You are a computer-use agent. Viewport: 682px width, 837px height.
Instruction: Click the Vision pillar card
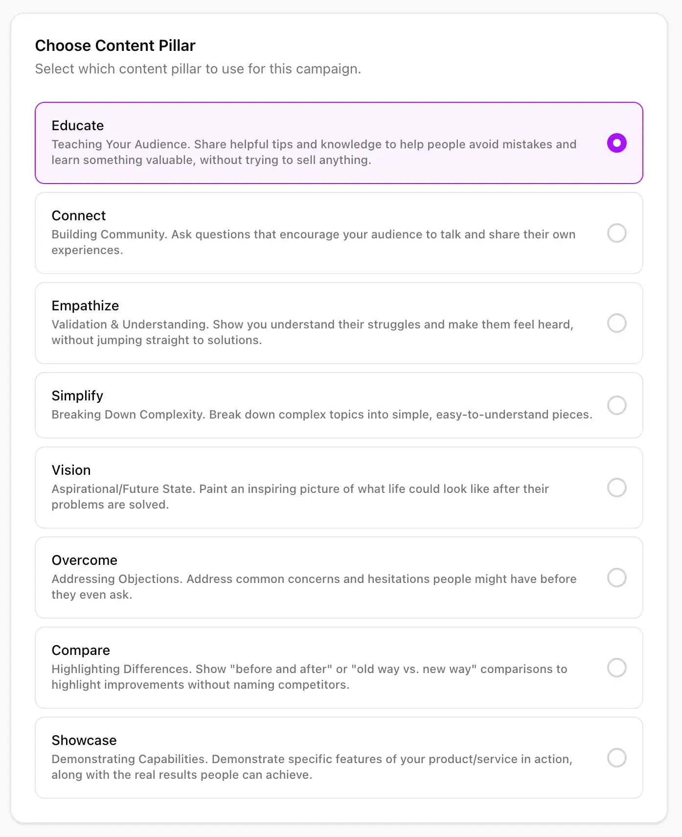point(294,488)
